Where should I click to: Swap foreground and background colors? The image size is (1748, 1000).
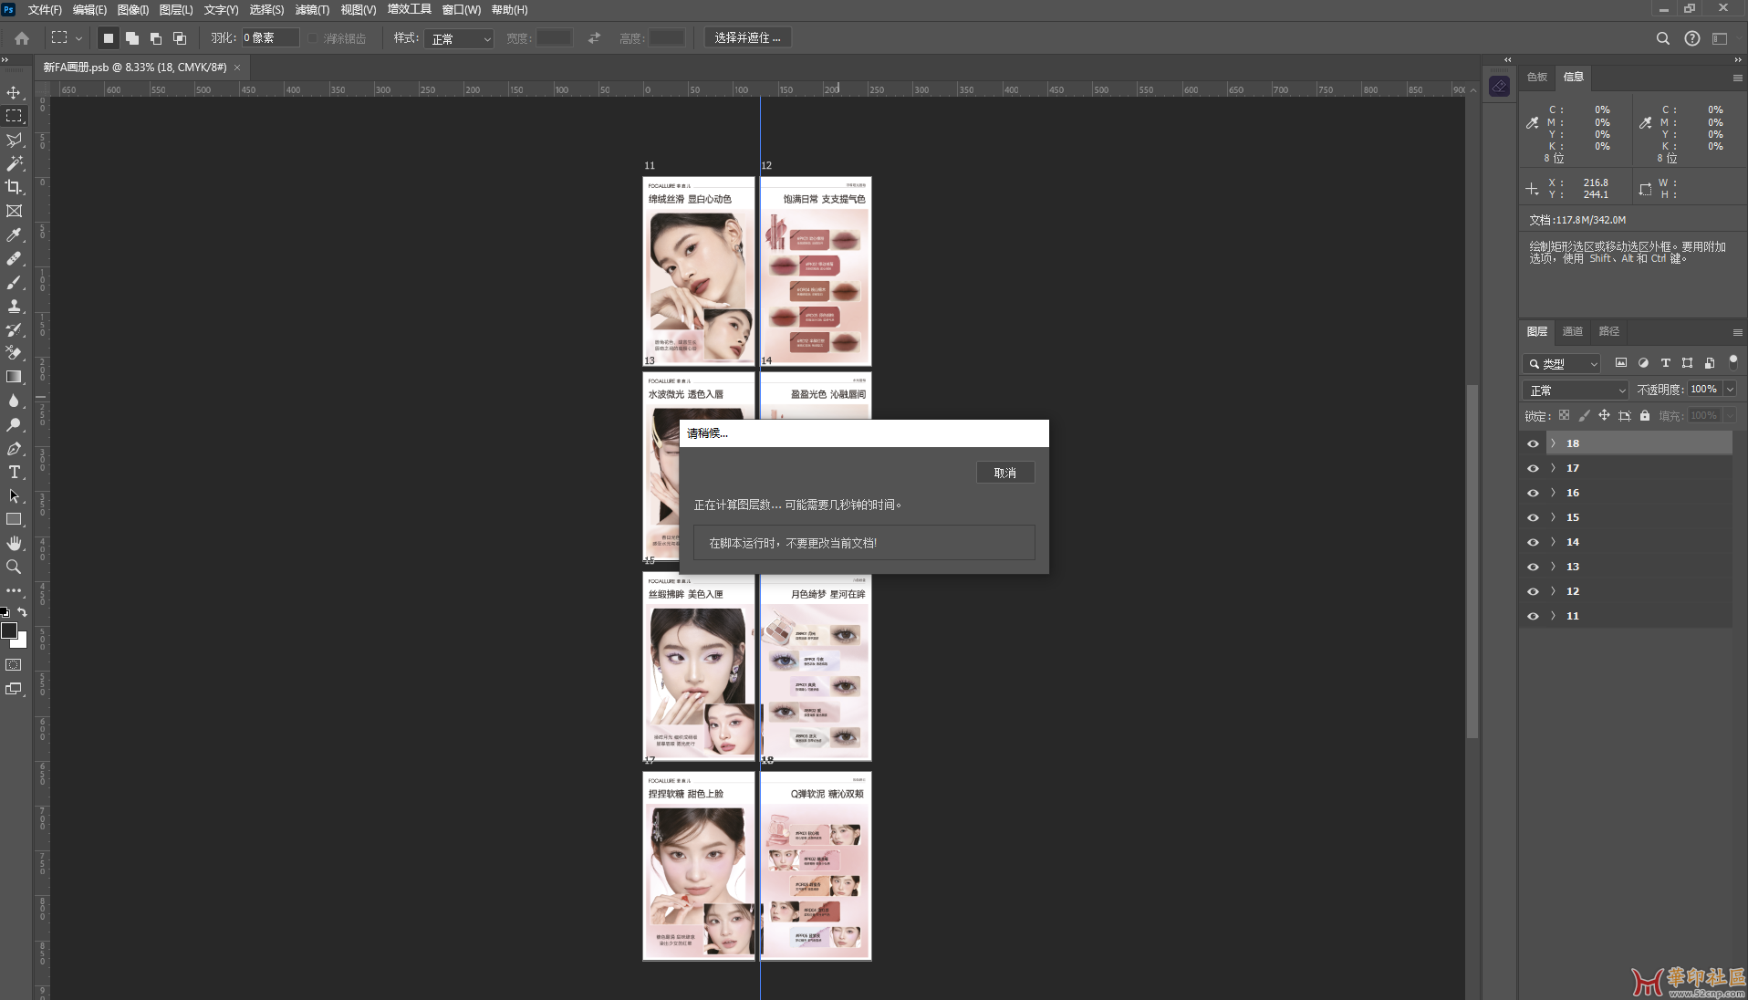22,613
